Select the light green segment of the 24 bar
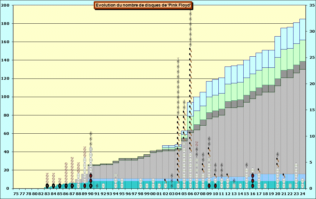This screenshot has height=199, width=316. point(302,51)
